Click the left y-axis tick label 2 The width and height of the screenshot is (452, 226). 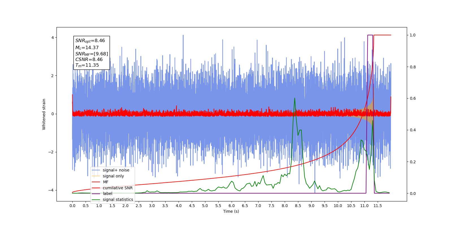(x=53, y=76)
